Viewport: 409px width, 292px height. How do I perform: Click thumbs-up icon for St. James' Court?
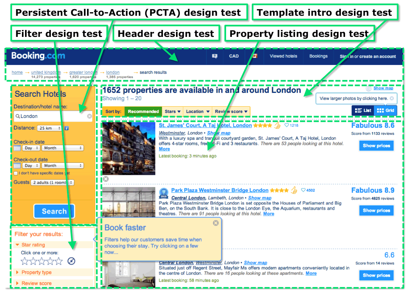tap(277, 125)
